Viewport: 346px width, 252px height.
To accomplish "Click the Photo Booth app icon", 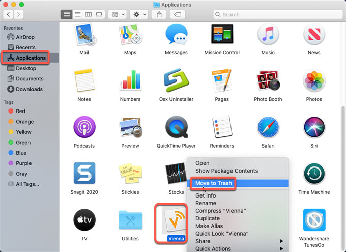I will 268,81.
